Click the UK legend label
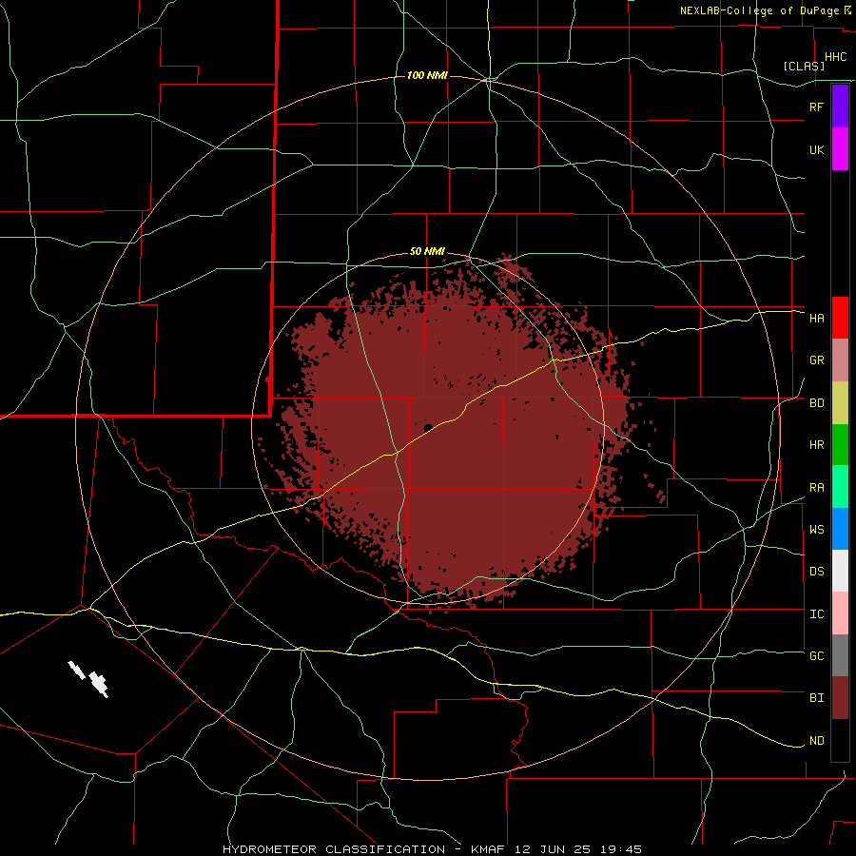Screen dimensions: 856x856 pyautogui.click(x=816, y=150)
